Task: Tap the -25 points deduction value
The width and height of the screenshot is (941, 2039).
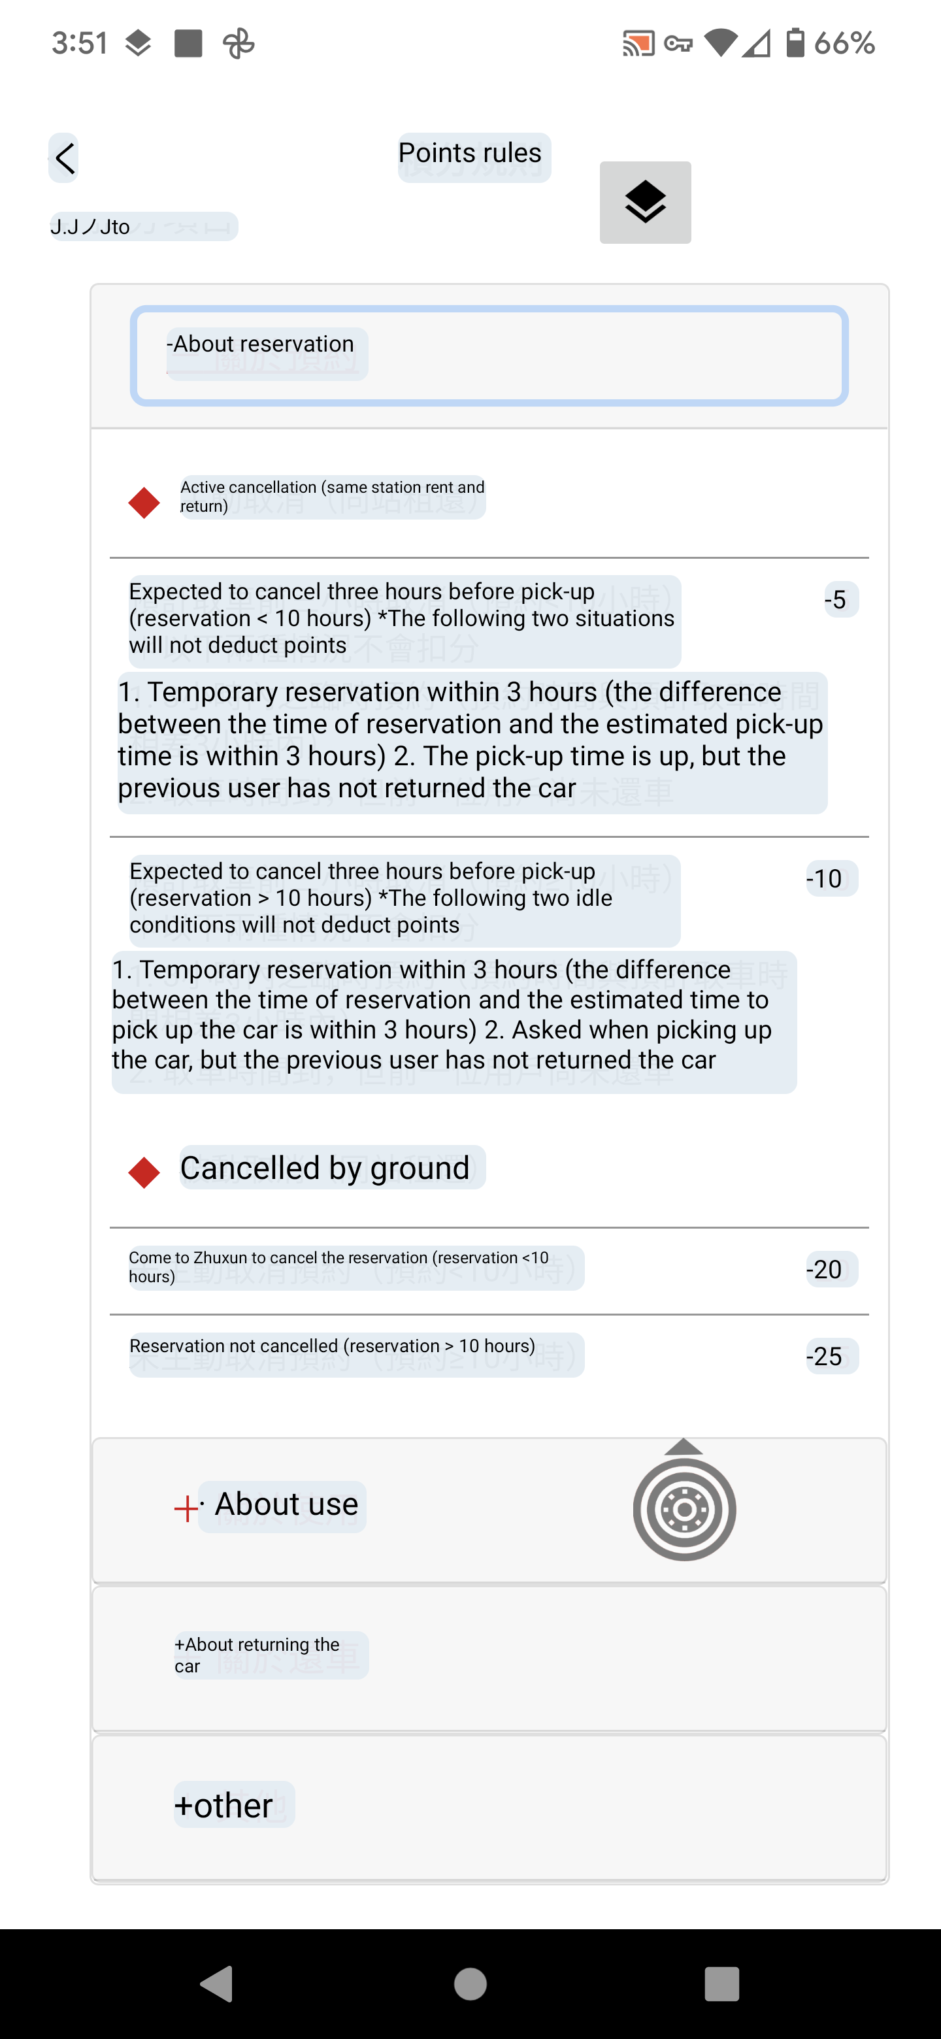Action: coord(830,1356)
